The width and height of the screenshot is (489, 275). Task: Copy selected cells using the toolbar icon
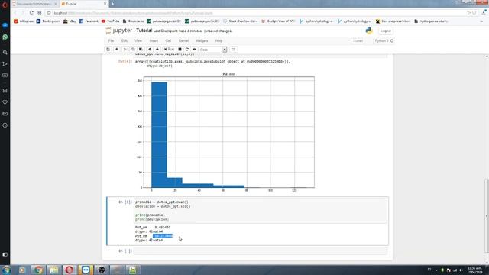[x=133, y=49]
